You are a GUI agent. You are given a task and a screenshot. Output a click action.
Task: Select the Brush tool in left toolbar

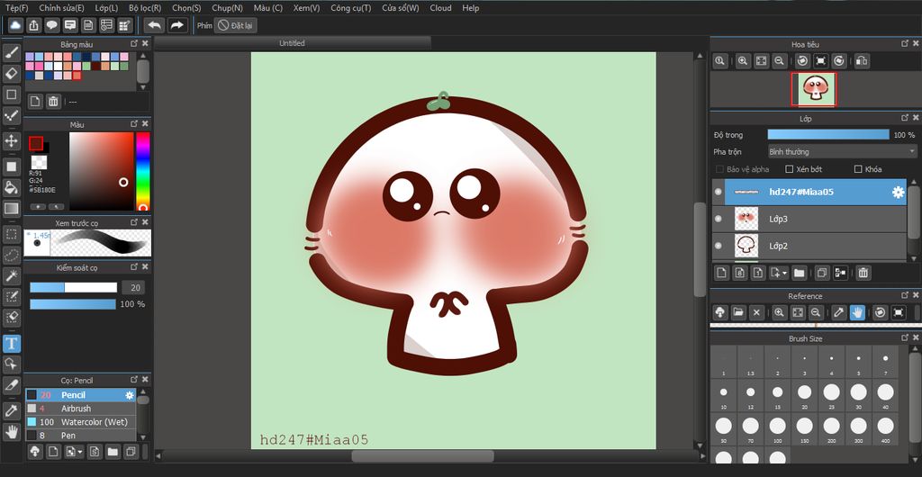click(x=12, y=53)
